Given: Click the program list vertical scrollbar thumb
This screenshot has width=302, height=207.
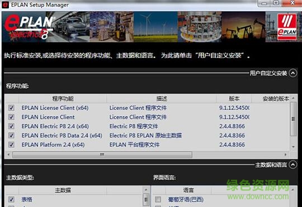Looking at the screenshot, I should coord(294,119).
